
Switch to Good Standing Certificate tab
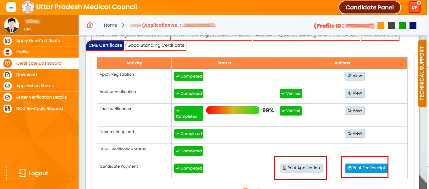(x=156, y=46)
